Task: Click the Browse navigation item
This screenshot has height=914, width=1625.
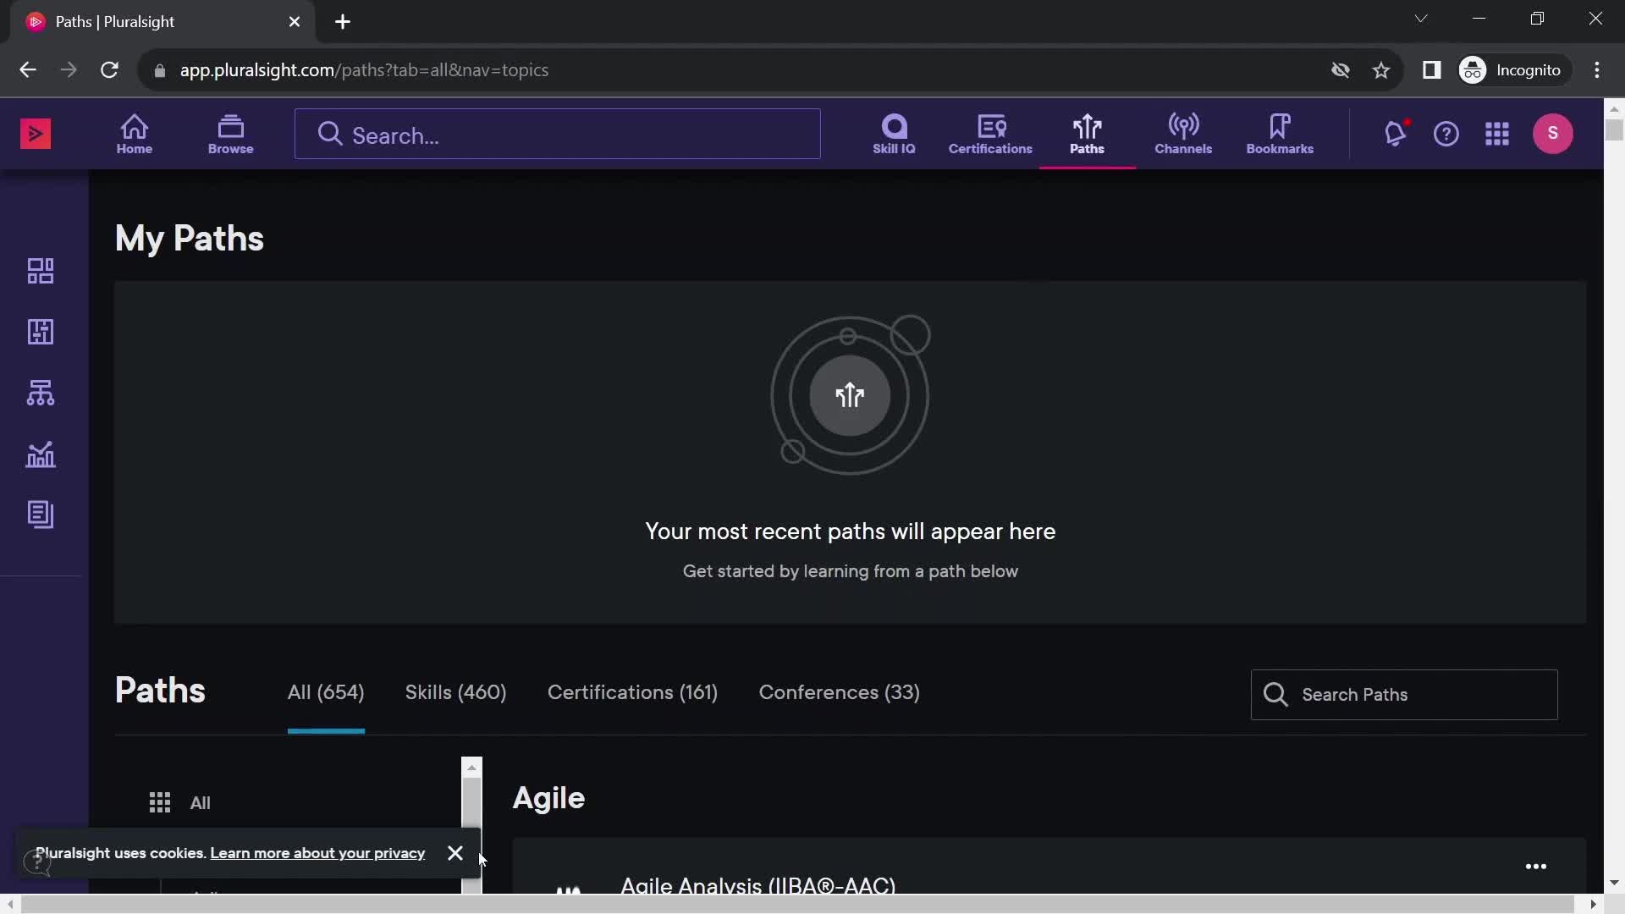Action: pyautogui.click(x=231, y=134)
